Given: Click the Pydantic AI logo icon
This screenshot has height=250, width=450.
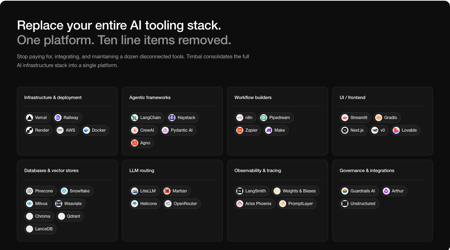Looking at the screenshot, I should pyautogui.click(x=165, y=130).
